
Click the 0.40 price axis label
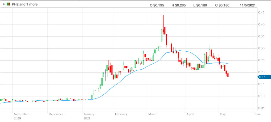261,25
